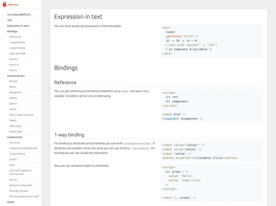
Task: Go to Anchor sidebar link
Action: pos(13,180)
